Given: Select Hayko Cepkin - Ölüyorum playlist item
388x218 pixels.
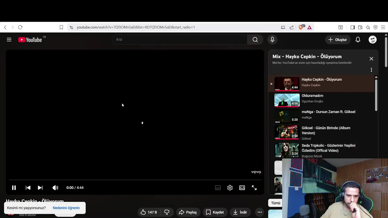Looking at the screenshot, I should (321, 84).
